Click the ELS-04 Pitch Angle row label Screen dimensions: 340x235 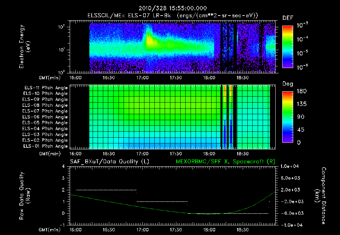point(45,128)
